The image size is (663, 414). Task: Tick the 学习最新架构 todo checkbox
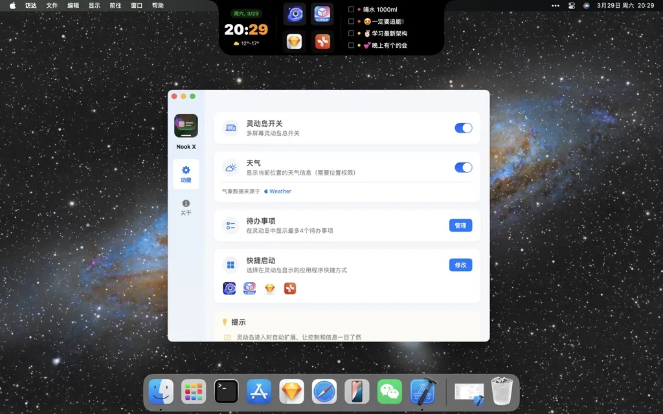351,33
